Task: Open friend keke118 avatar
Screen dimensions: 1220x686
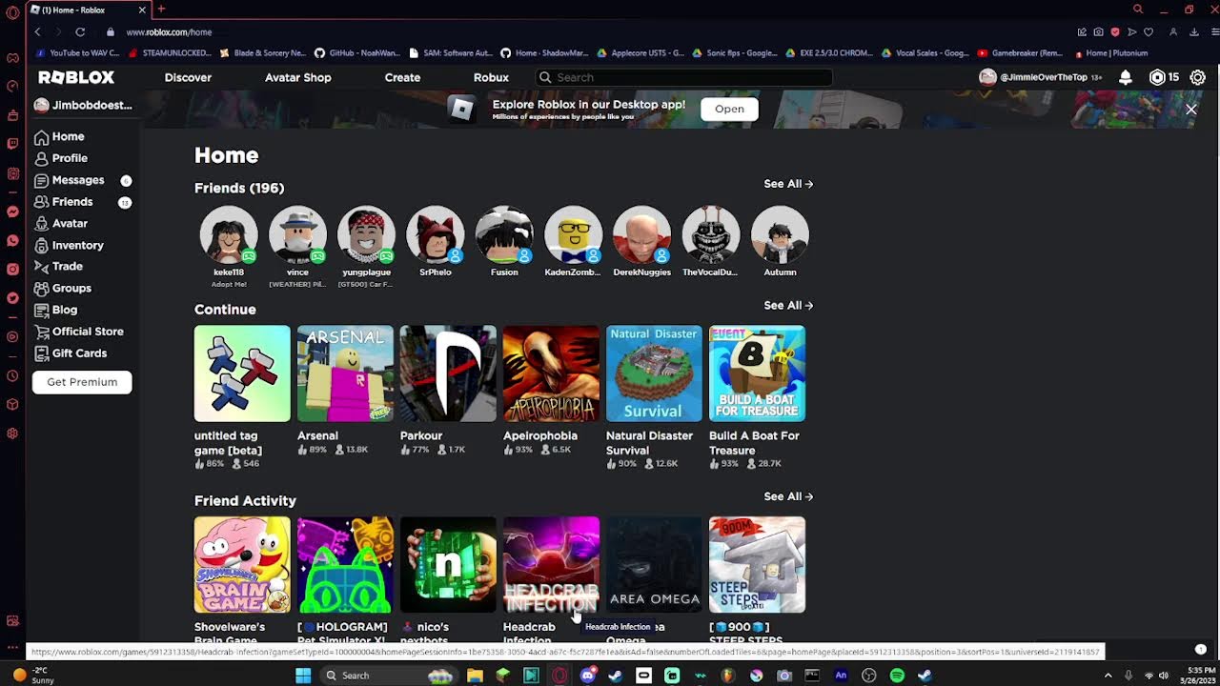Action: click(x=229, y=234)
